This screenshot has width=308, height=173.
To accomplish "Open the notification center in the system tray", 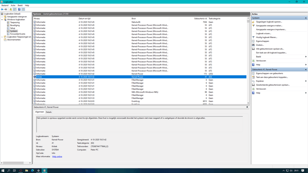I will tap(303, 171).
